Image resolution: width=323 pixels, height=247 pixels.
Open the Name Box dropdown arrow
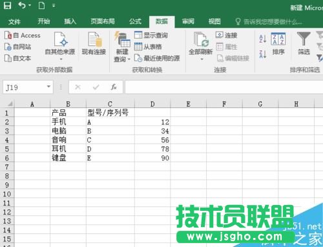click(49, 87)
